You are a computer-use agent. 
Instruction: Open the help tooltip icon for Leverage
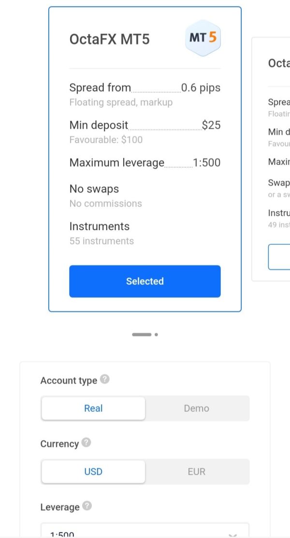click(x=87, y=506)
